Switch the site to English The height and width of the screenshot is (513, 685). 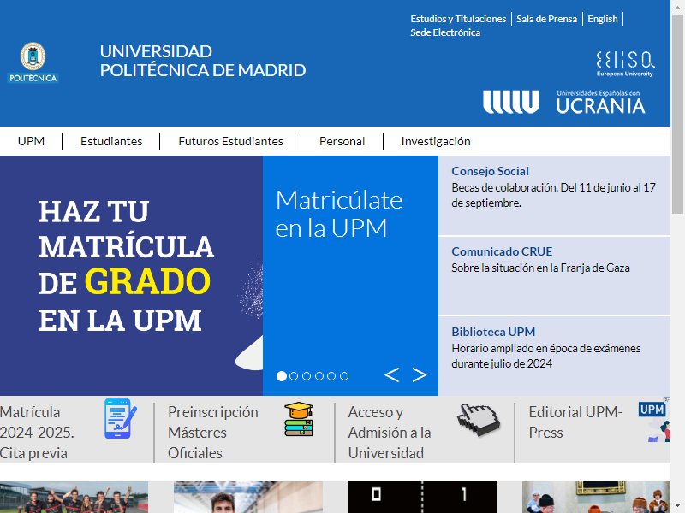coord(603,19)
